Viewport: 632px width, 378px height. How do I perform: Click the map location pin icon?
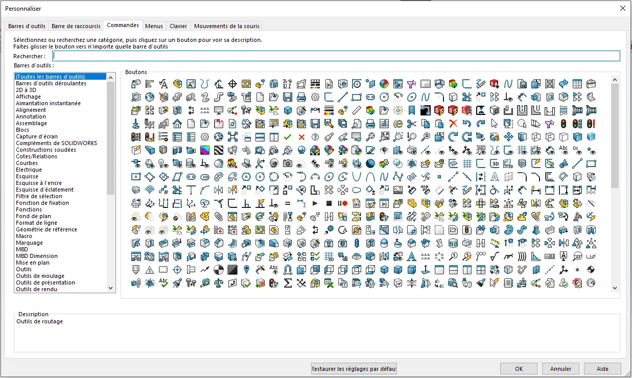click(x=246, y=270)
